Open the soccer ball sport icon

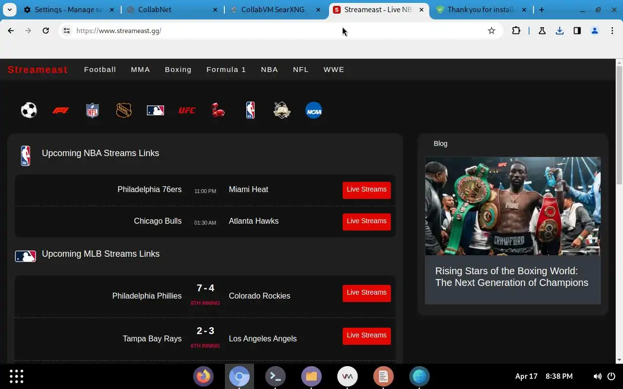point(29,110)
